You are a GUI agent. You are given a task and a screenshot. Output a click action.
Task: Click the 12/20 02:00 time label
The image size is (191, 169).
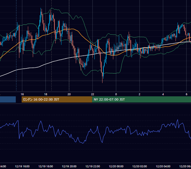coord(140,166)
